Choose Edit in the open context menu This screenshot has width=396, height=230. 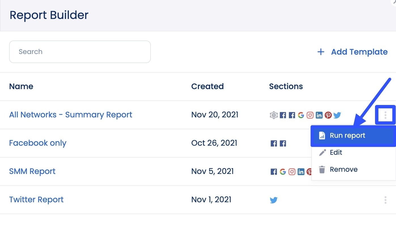336,152
